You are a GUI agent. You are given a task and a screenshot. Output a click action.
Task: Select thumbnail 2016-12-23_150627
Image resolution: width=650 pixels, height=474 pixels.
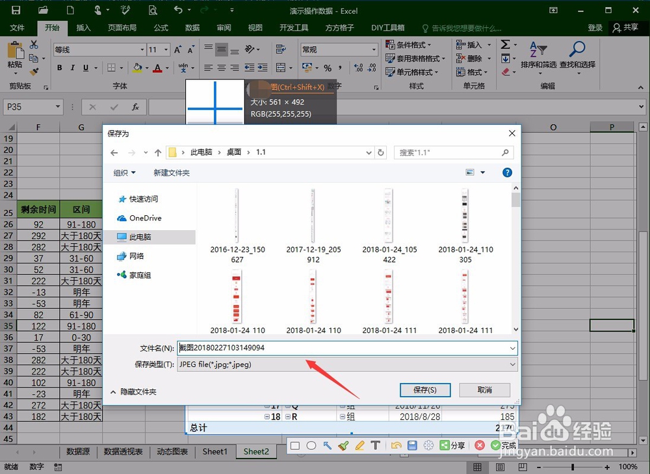pos(237,226)
